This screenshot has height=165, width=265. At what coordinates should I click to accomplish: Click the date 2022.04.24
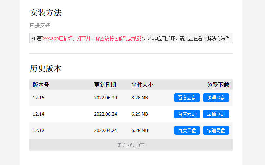coord(105,130)
